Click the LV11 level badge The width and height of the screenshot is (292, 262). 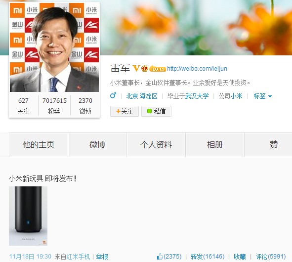click(158, 69)
